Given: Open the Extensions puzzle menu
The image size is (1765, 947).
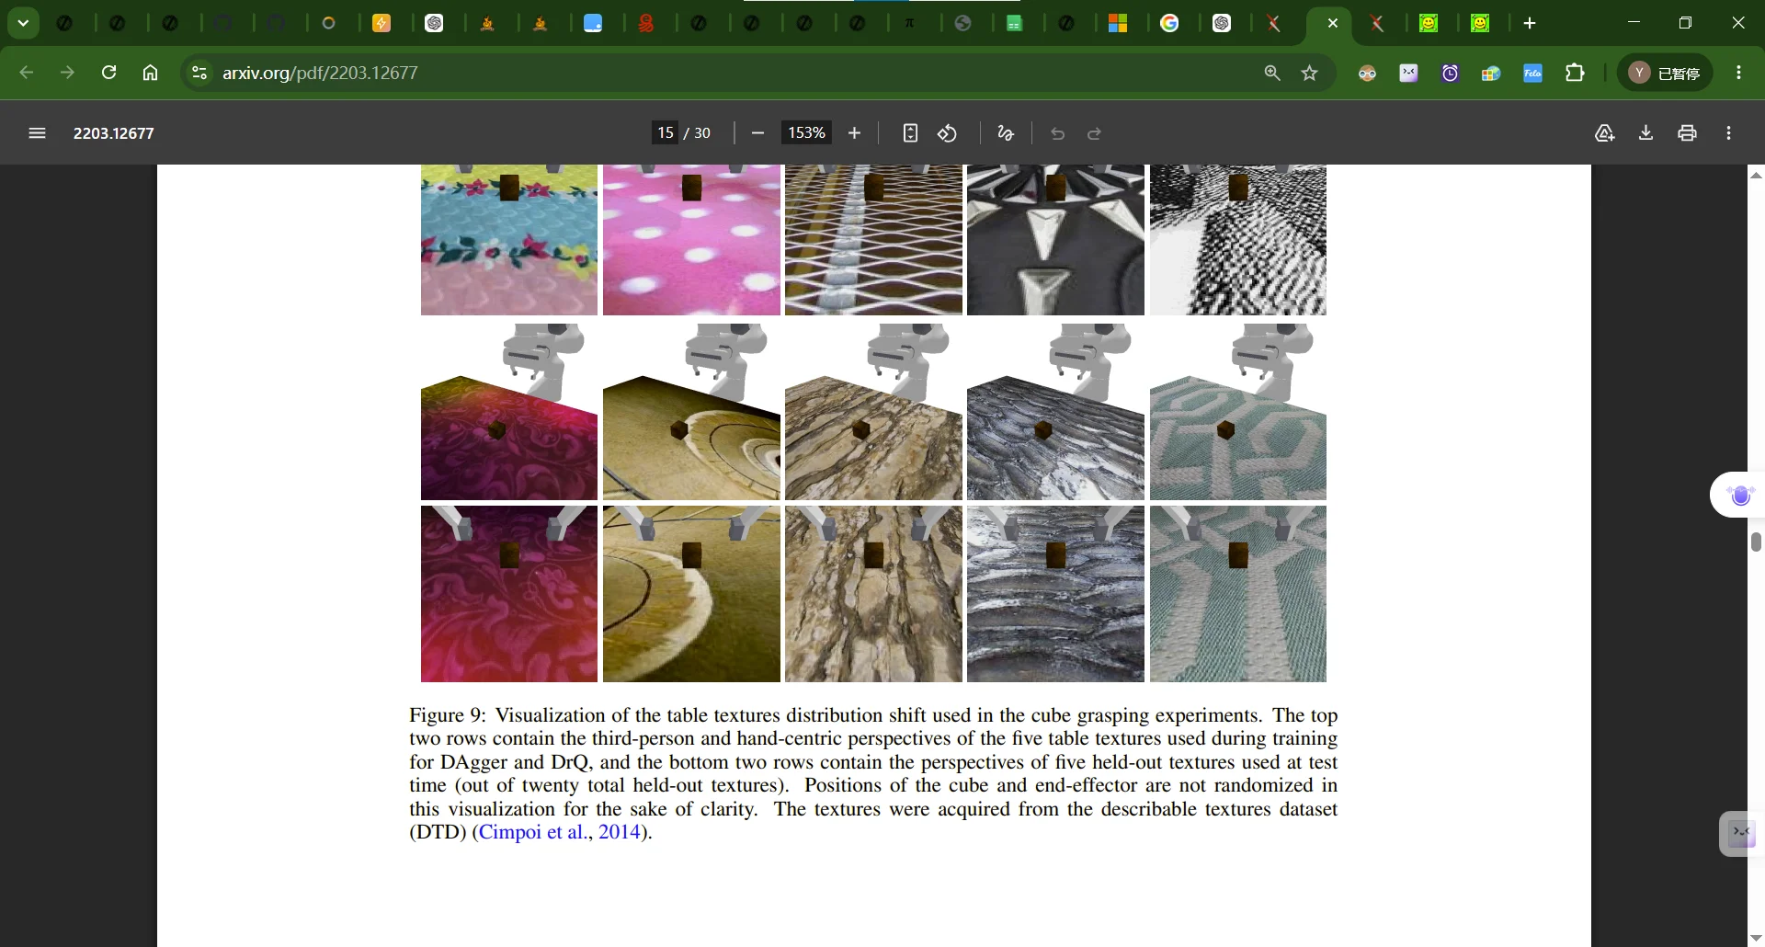Looking at the screenshot, I should click(x=1575, y=73).
